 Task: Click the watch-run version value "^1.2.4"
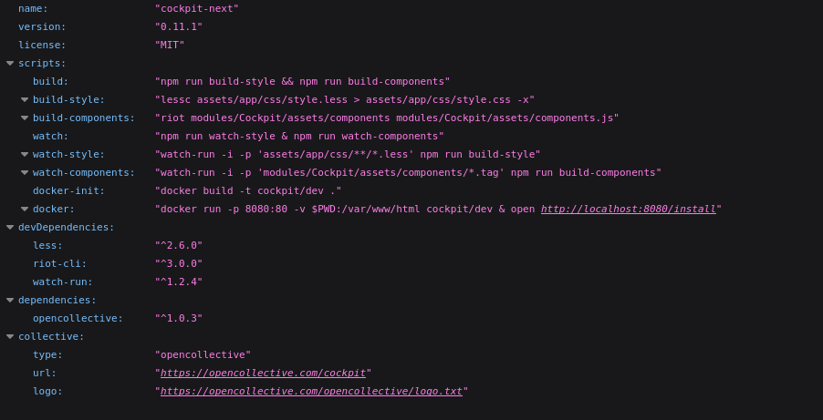point(178,282)
